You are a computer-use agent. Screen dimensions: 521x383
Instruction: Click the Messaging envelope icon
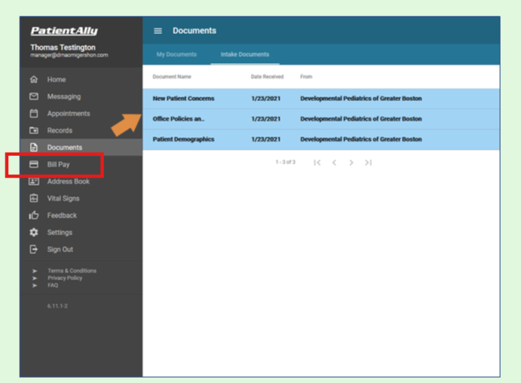pos(34,96)
